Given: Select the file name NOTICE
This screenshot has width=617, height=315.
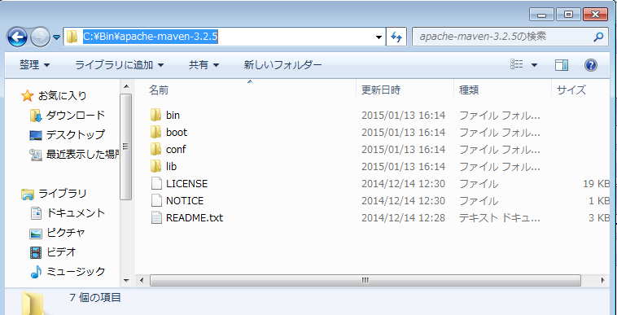Looking at the screenshot, I should pyautogui.click(x=185, y=200).
